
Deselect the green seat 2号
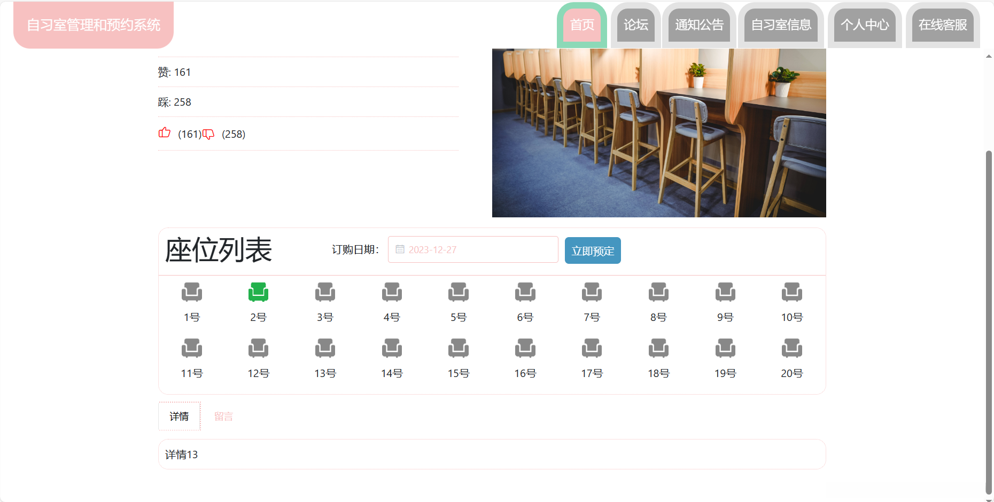point(259,293)
